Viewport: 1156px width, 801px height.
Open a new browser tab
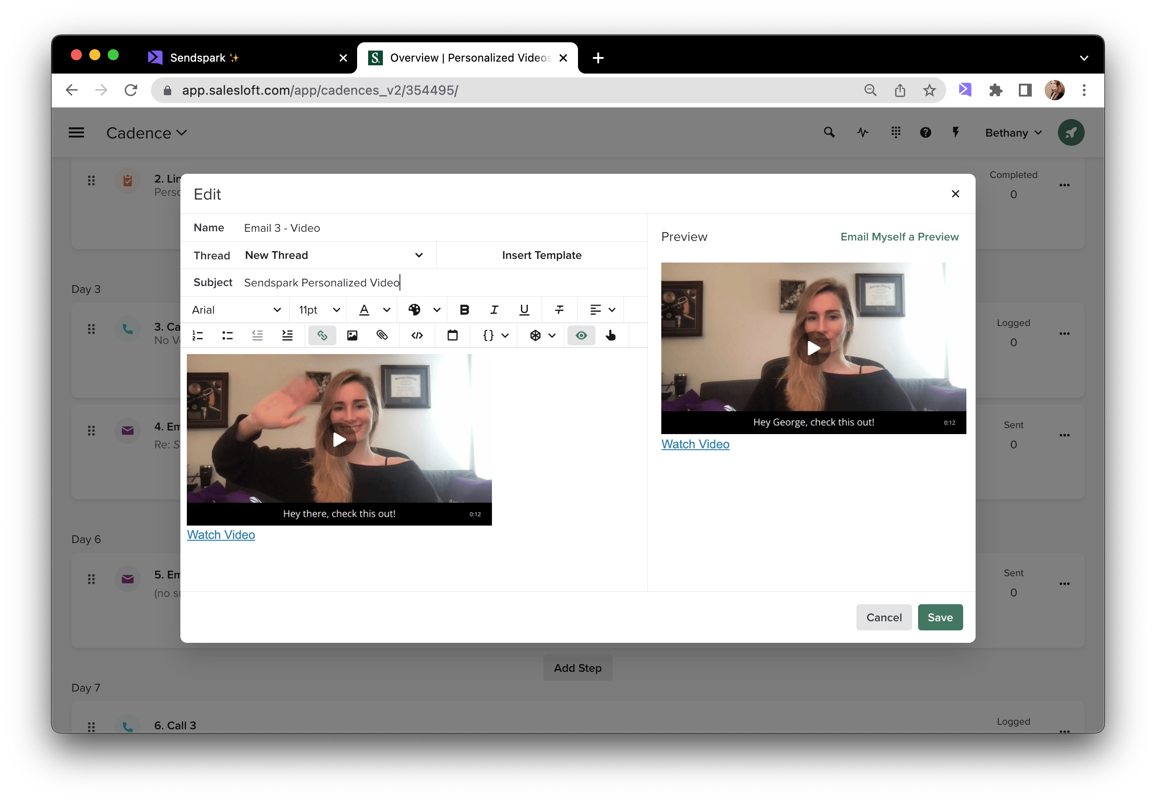click(x=598, y=58)
